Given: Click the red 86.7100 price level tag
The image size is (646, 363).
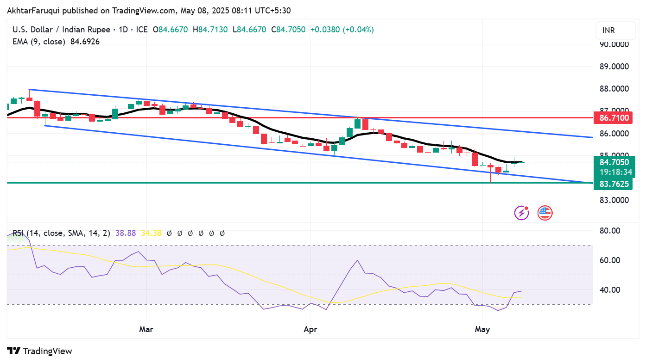Looking at the screenshot, I should pyautogui.click(x=613, y=117).
